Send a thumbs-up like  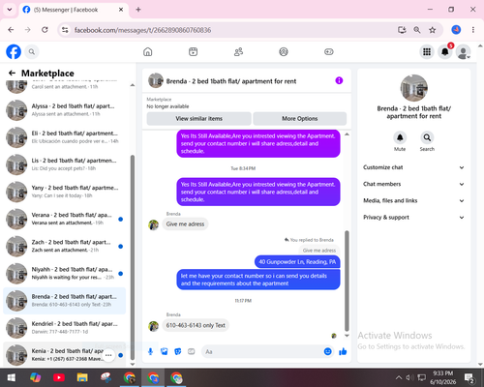343,351
